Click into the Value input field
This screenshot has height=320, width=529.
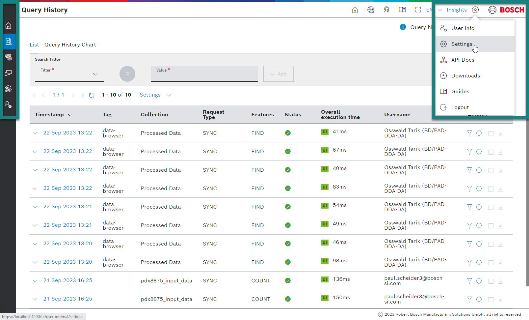[x=204, y=76]
